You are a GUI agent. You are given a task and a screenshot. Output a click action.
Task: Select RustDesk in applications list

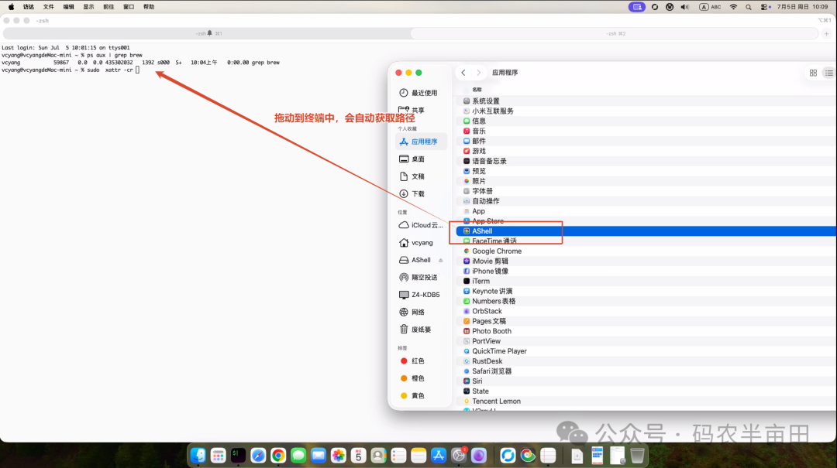coord(646,360)
